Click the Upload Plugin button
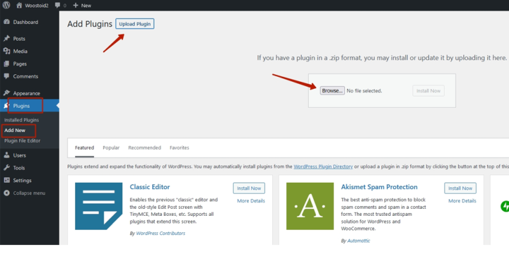 pos(135,23)
